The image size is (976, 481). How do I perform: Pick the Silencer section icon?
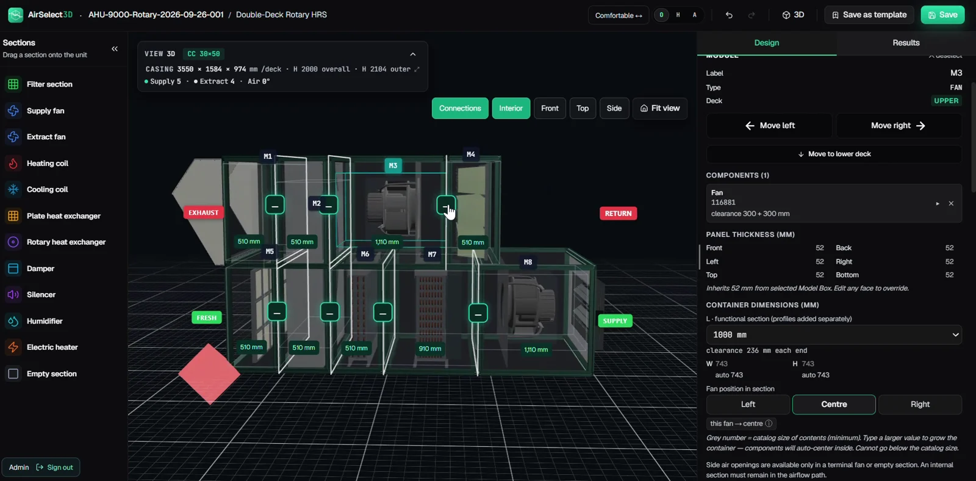(13, 294)
